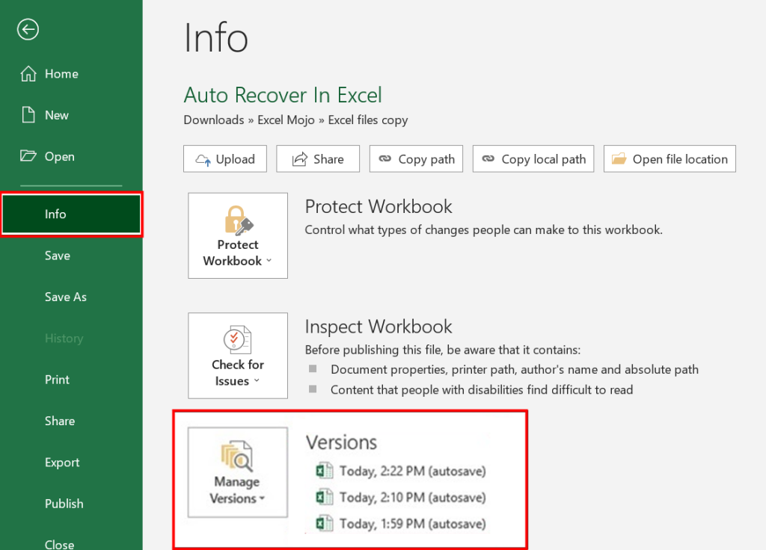
Task: Click the padlock and key Protect Workbook icon
Action: point(239,220)
